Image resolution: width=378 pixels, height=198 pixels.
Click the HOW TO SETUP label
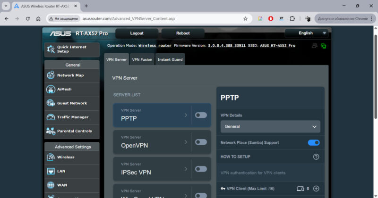tap(235, 157)
